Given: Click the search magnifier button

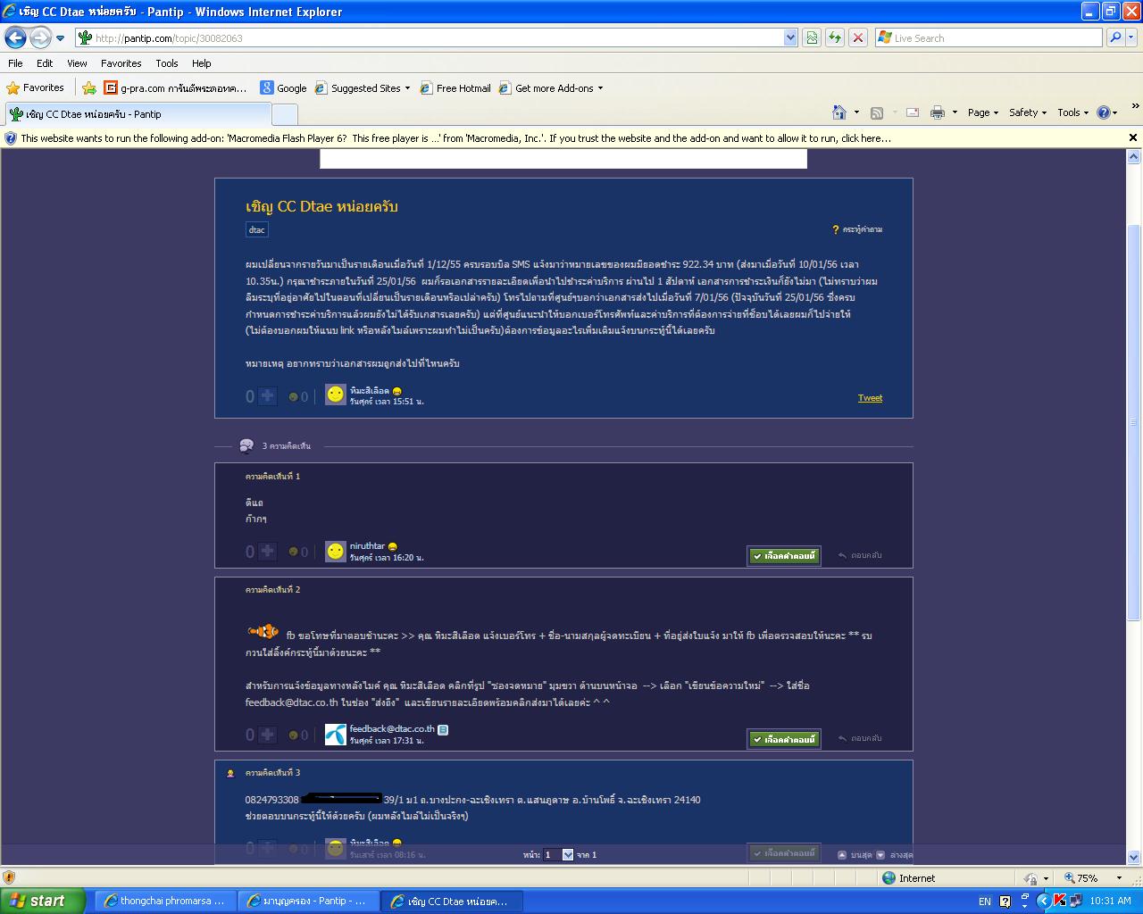Looking at the screenshot, I should [1114, 37].
